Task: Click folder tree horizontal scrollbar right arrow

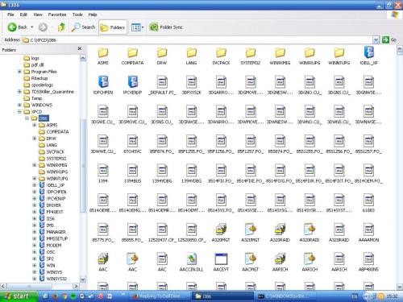Action: point(76,287)
